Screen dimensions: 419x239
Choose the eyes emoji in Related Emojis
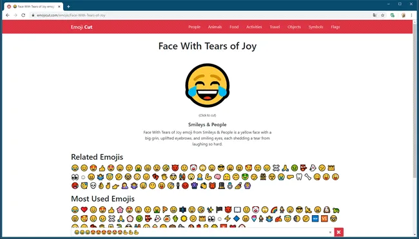pos(75,177)
